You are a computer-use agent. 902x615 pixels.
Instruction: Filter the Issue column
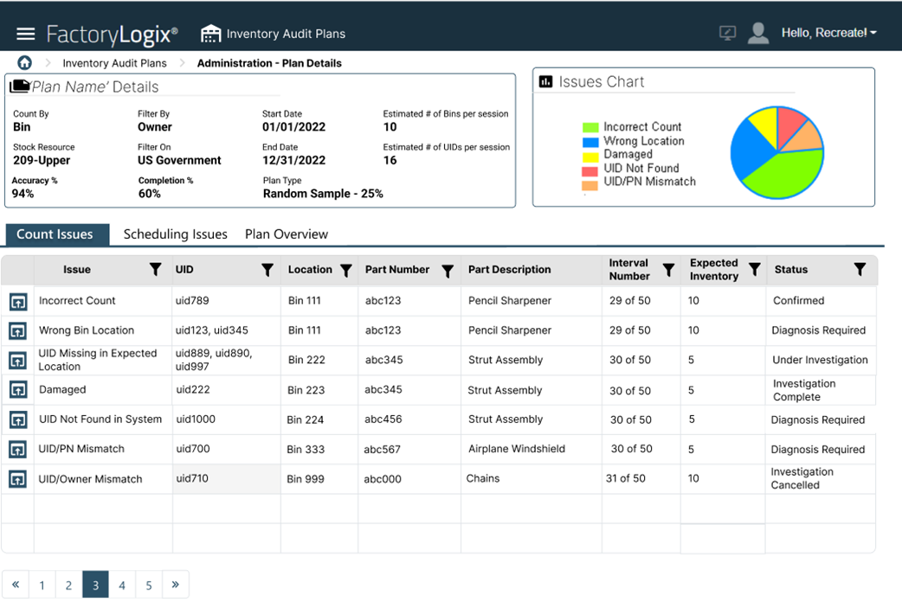tap(155, 270)
